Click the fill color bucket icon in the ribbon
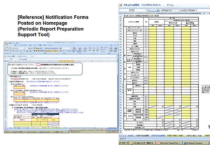 tap(24, 51)
